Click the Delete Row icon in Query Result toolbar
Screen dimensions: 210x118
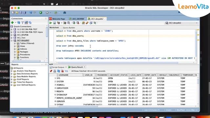tap(62, 71)
